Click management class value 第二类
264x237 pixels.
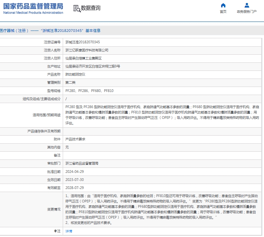(70, 83)
